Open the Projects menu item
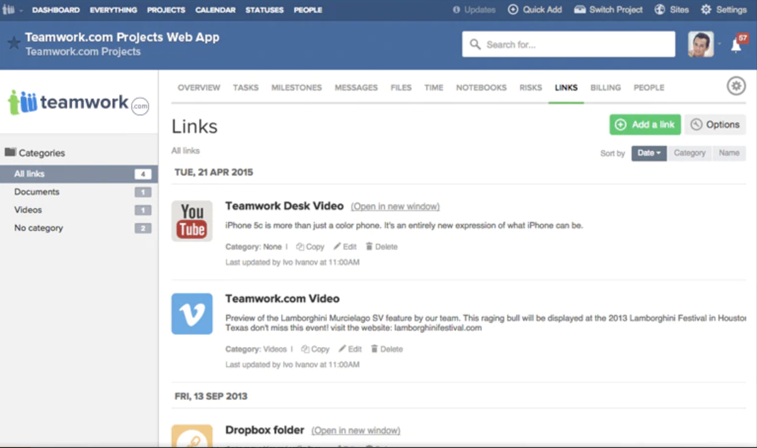 point(166,10)
